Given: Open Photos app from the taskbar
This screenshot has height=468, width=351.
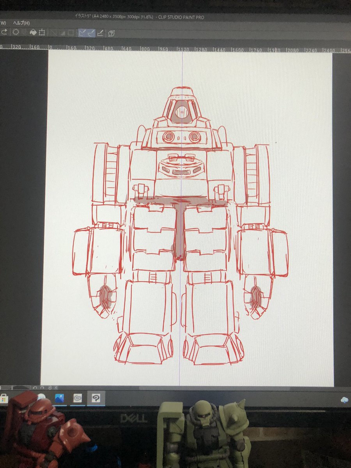Looking at the screenshot, I should point(59,398).
